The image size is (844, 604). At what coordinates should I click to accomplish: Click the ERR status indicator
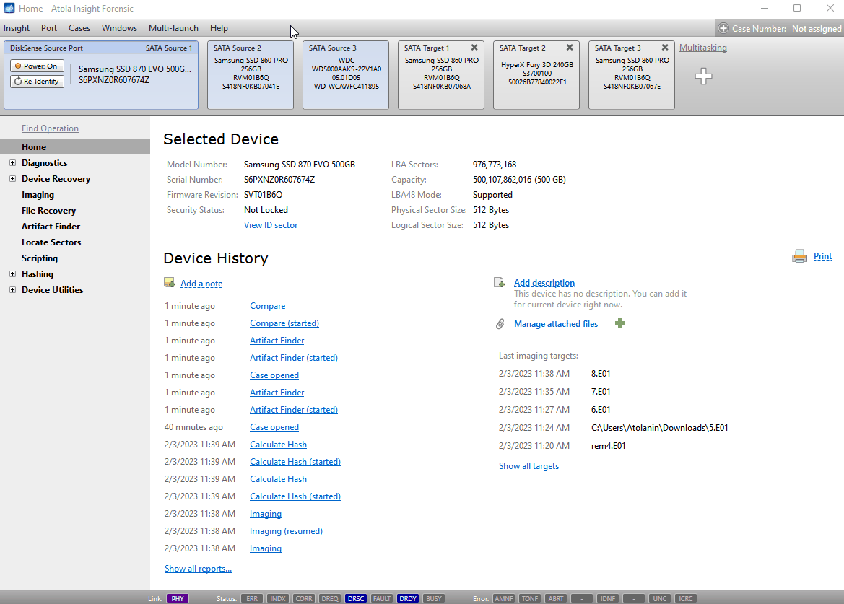[x=252, y=598]
